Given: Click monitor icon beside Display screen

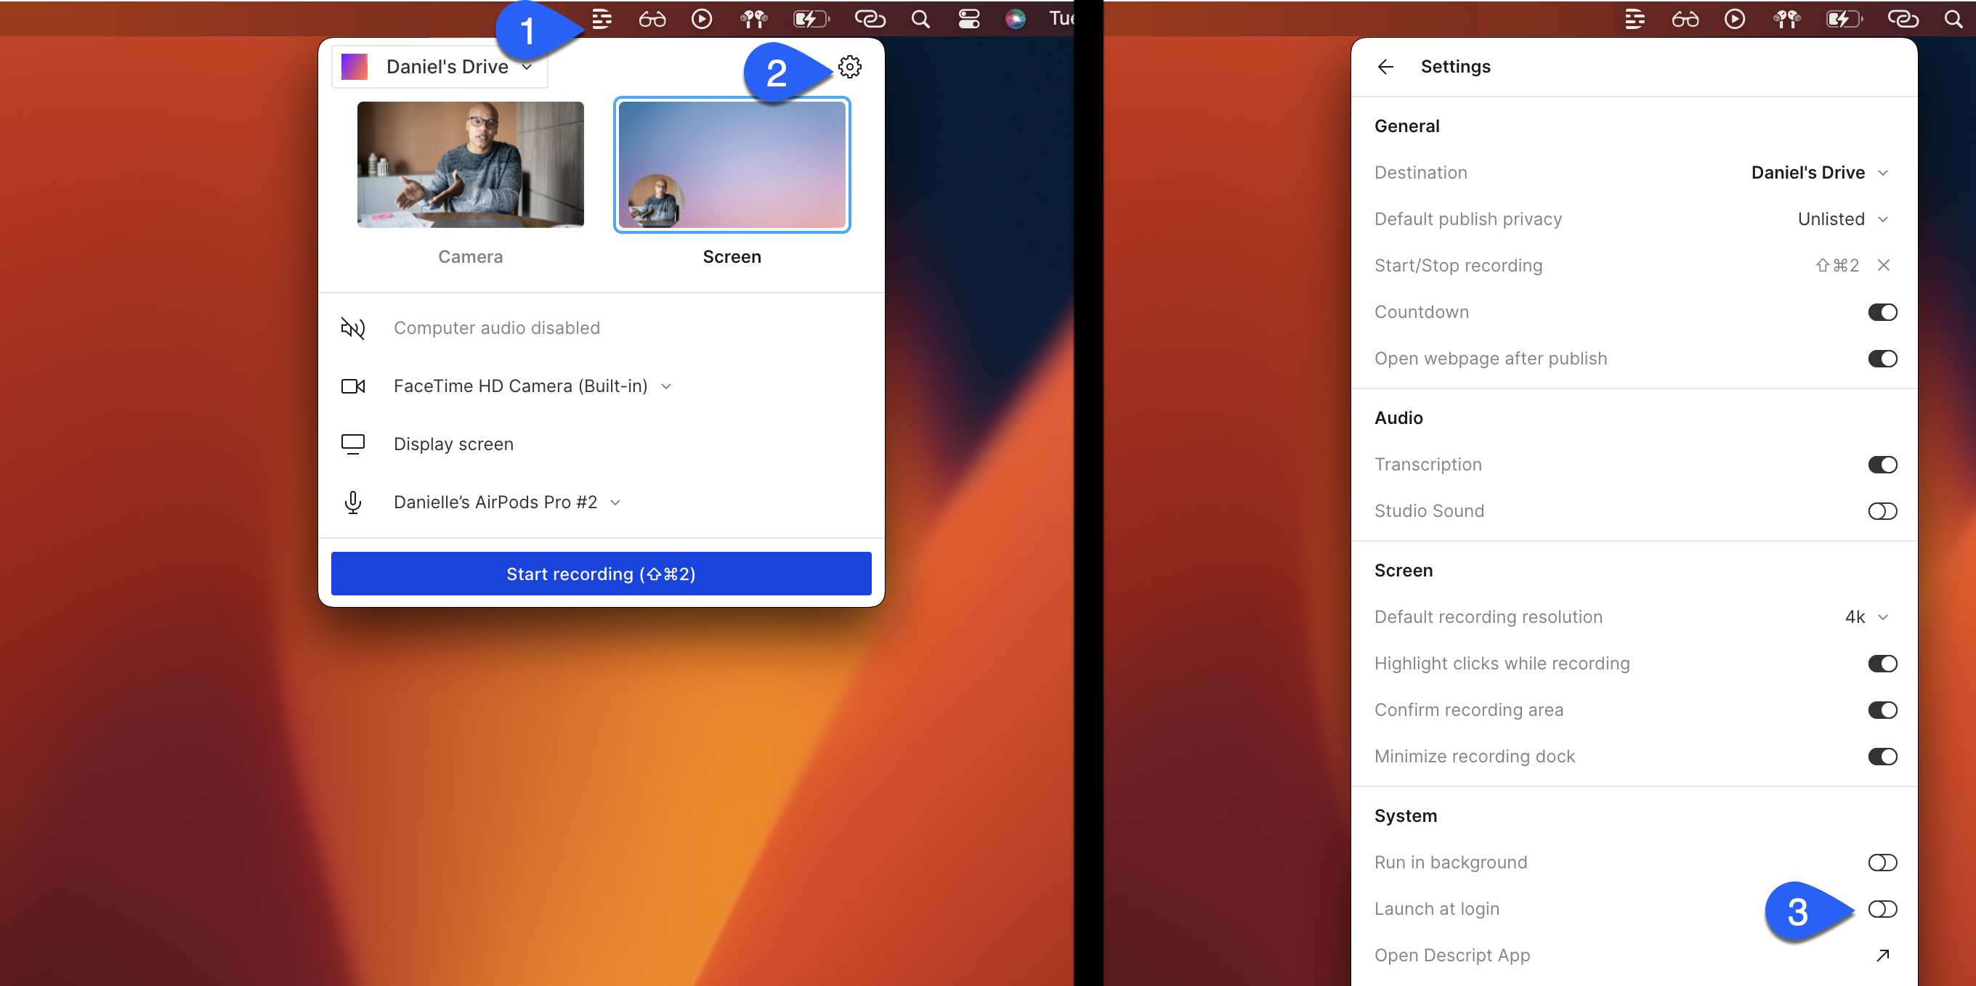Looking at the screenshot, I should coord(353,444).
